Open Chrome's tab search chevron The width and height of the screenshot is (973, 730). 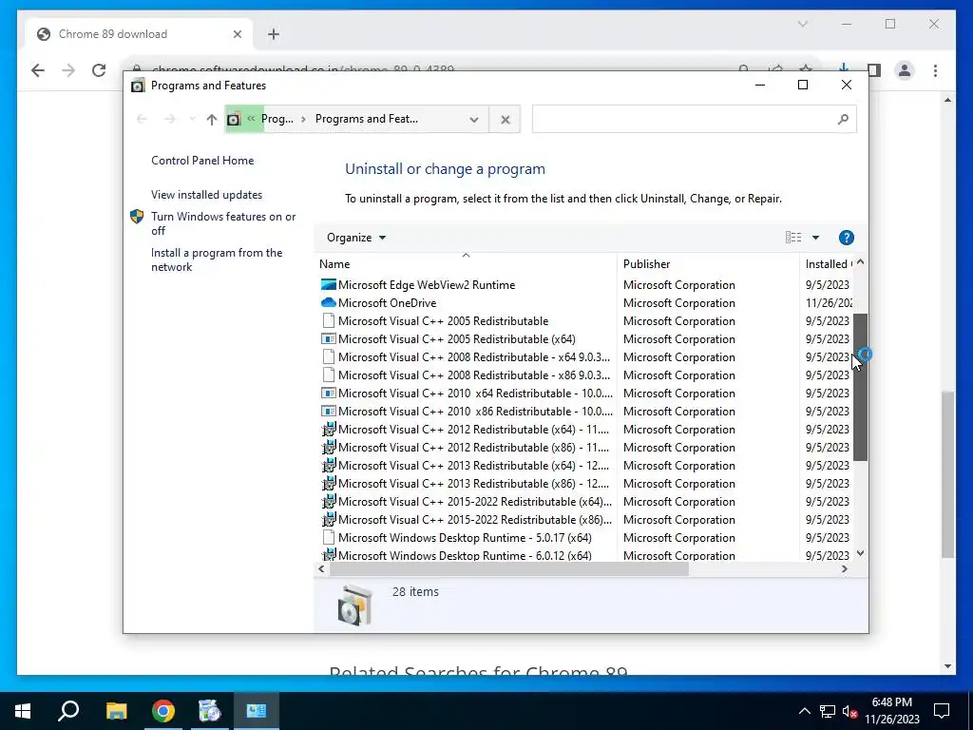click(x=802, y=24)
